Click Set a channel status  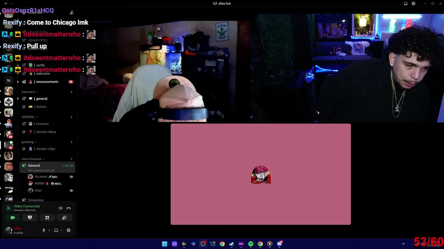41,170
